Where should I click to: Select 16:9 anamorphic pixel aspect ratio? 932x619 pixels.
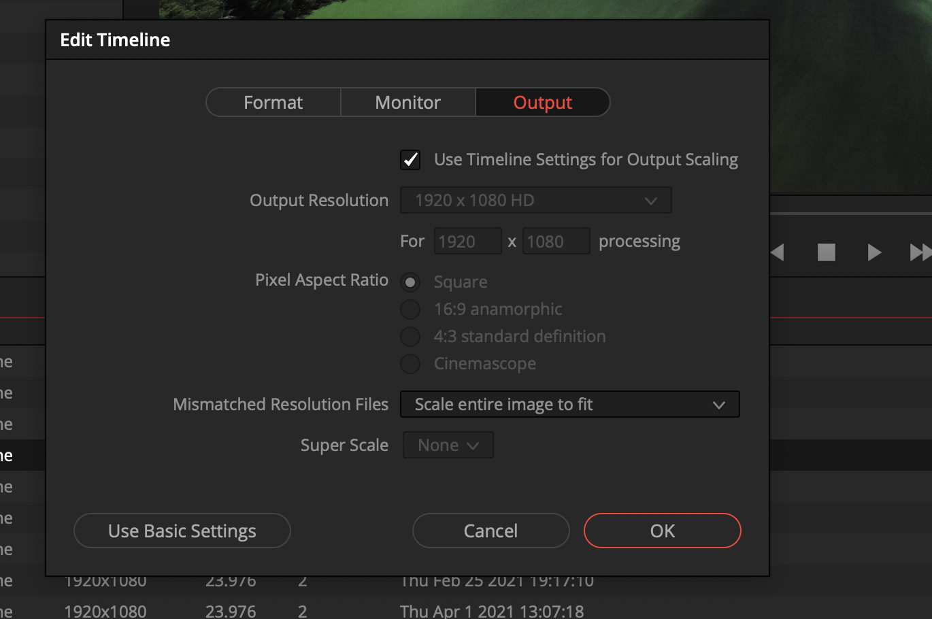click(410, 309)
